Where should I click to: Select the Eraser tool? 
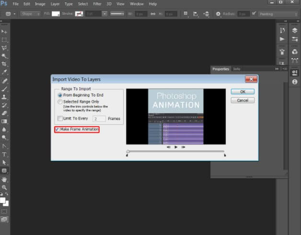tap(4, 113)
